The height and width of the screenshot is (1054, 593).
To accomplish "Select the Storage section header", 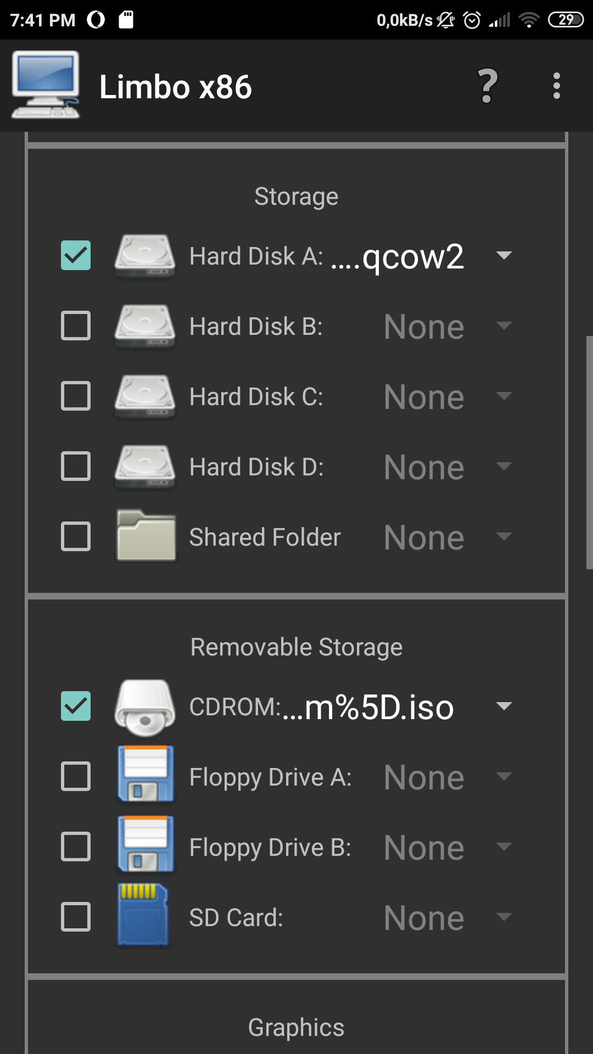I will [296, 197].
